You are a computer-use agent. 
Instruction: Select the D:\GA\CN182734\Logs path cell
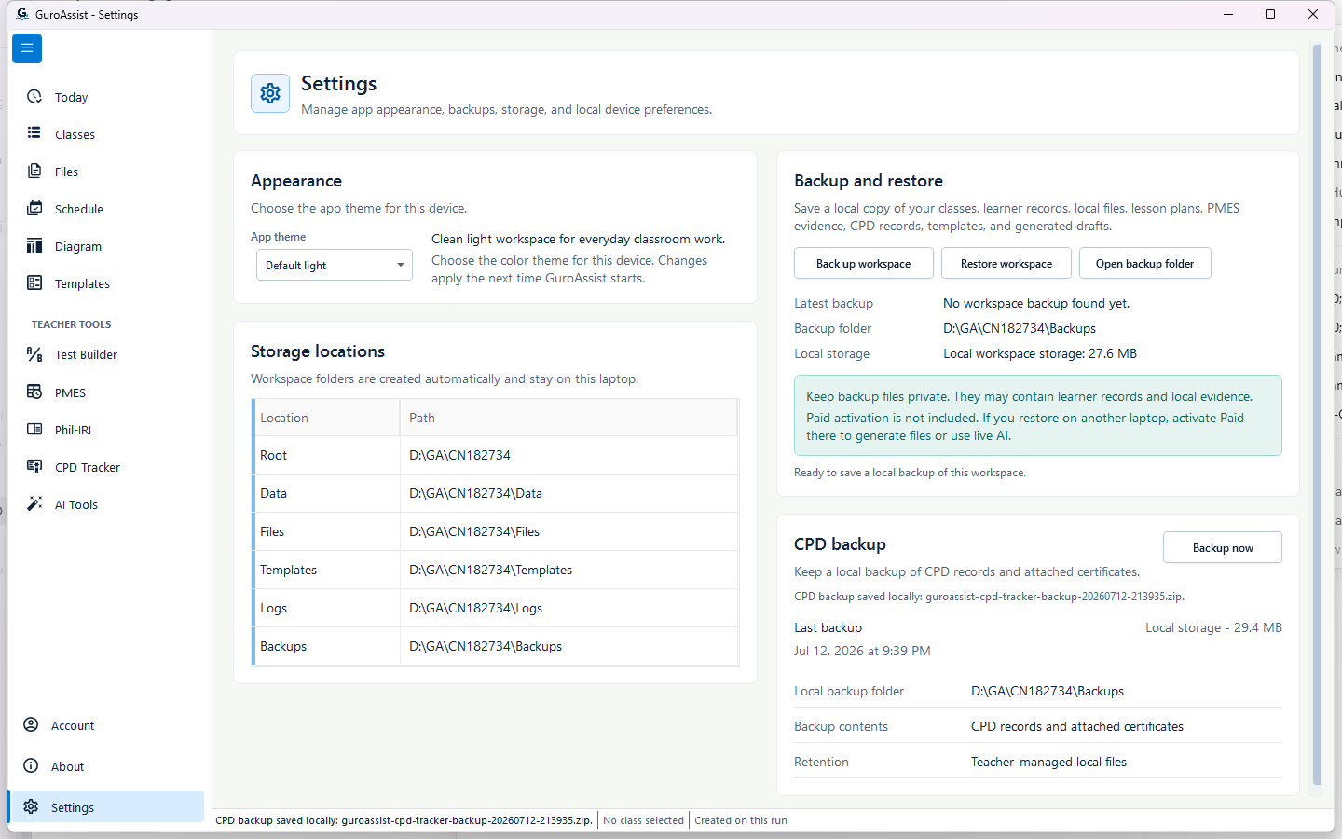pos(568,608)
